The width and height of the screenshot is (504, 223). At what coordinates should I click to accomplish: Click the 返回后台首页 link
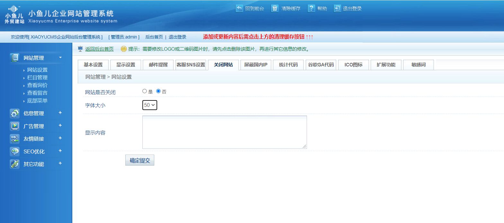click(x=99, y=49)
